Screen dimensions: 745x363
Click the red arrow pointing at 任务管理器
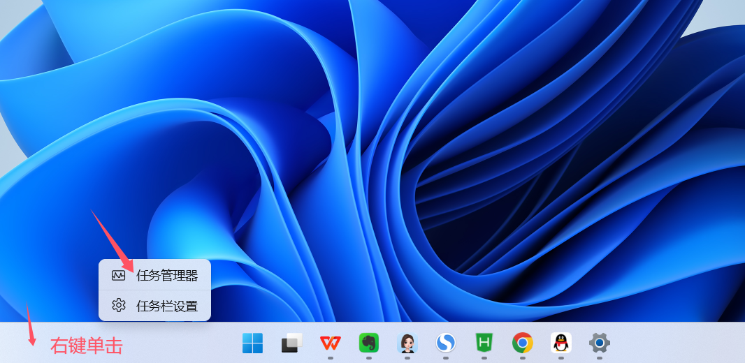point(112,241)
